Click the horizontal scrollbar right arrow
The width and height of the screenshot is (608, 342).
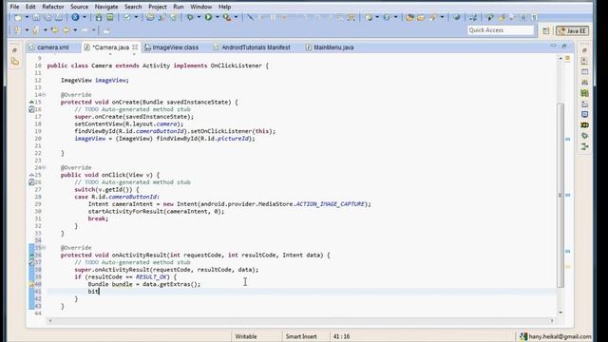(551, 321)
